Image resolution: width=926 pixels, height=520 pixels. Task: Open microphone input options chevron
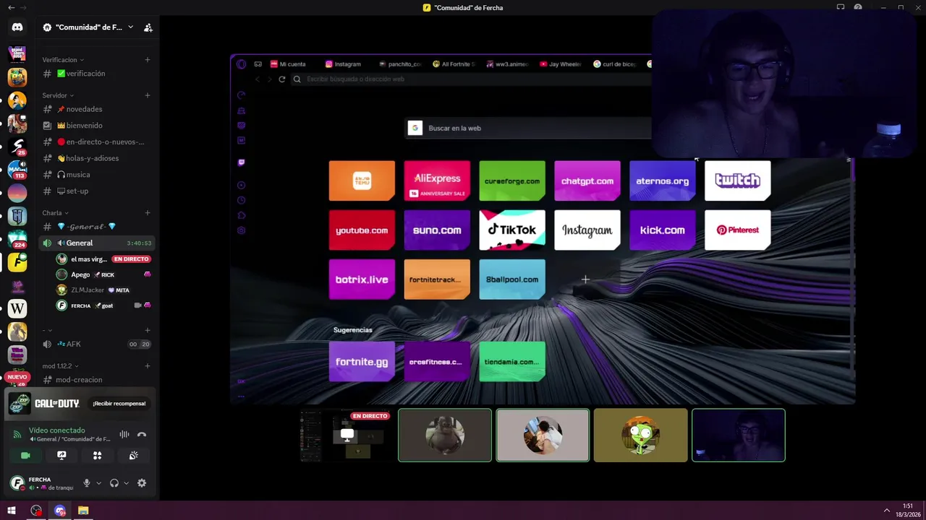pos(98,483)
